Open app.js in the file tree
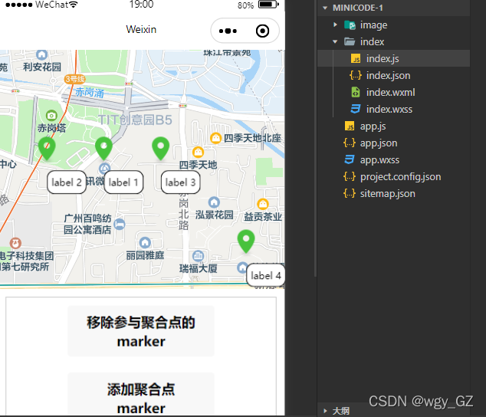The height and width of the screenshot is (417, 486). point(373,126)
